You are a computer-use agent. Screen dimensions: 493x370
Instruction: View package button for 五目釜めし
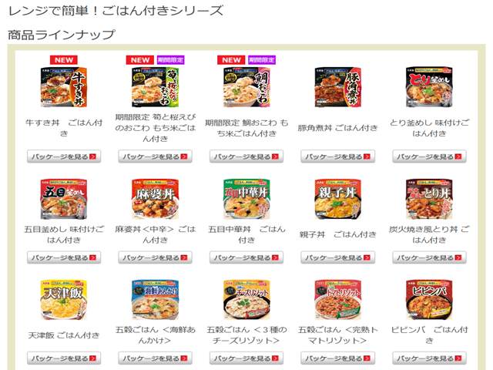click(x=64, y=257)
